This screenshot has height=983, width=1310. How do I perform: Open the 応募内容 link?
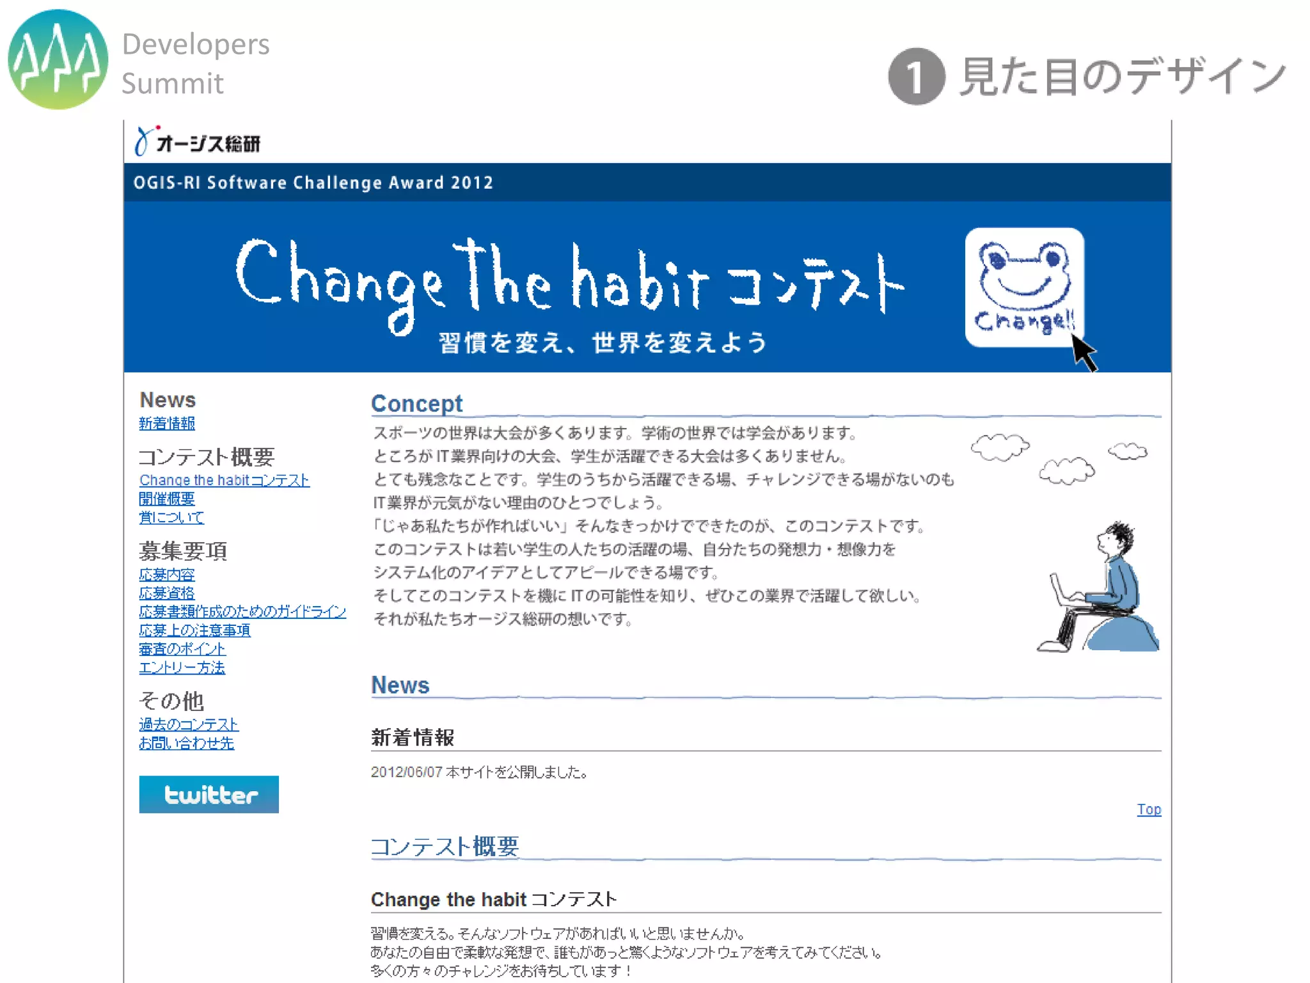pyautogui.click(x=167, y=574)
